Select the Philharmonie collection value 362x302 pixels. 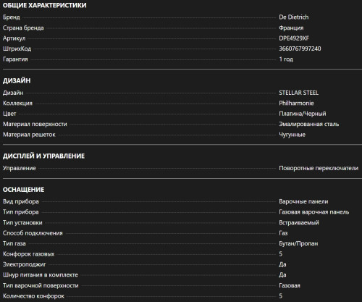tap(296, 103)
